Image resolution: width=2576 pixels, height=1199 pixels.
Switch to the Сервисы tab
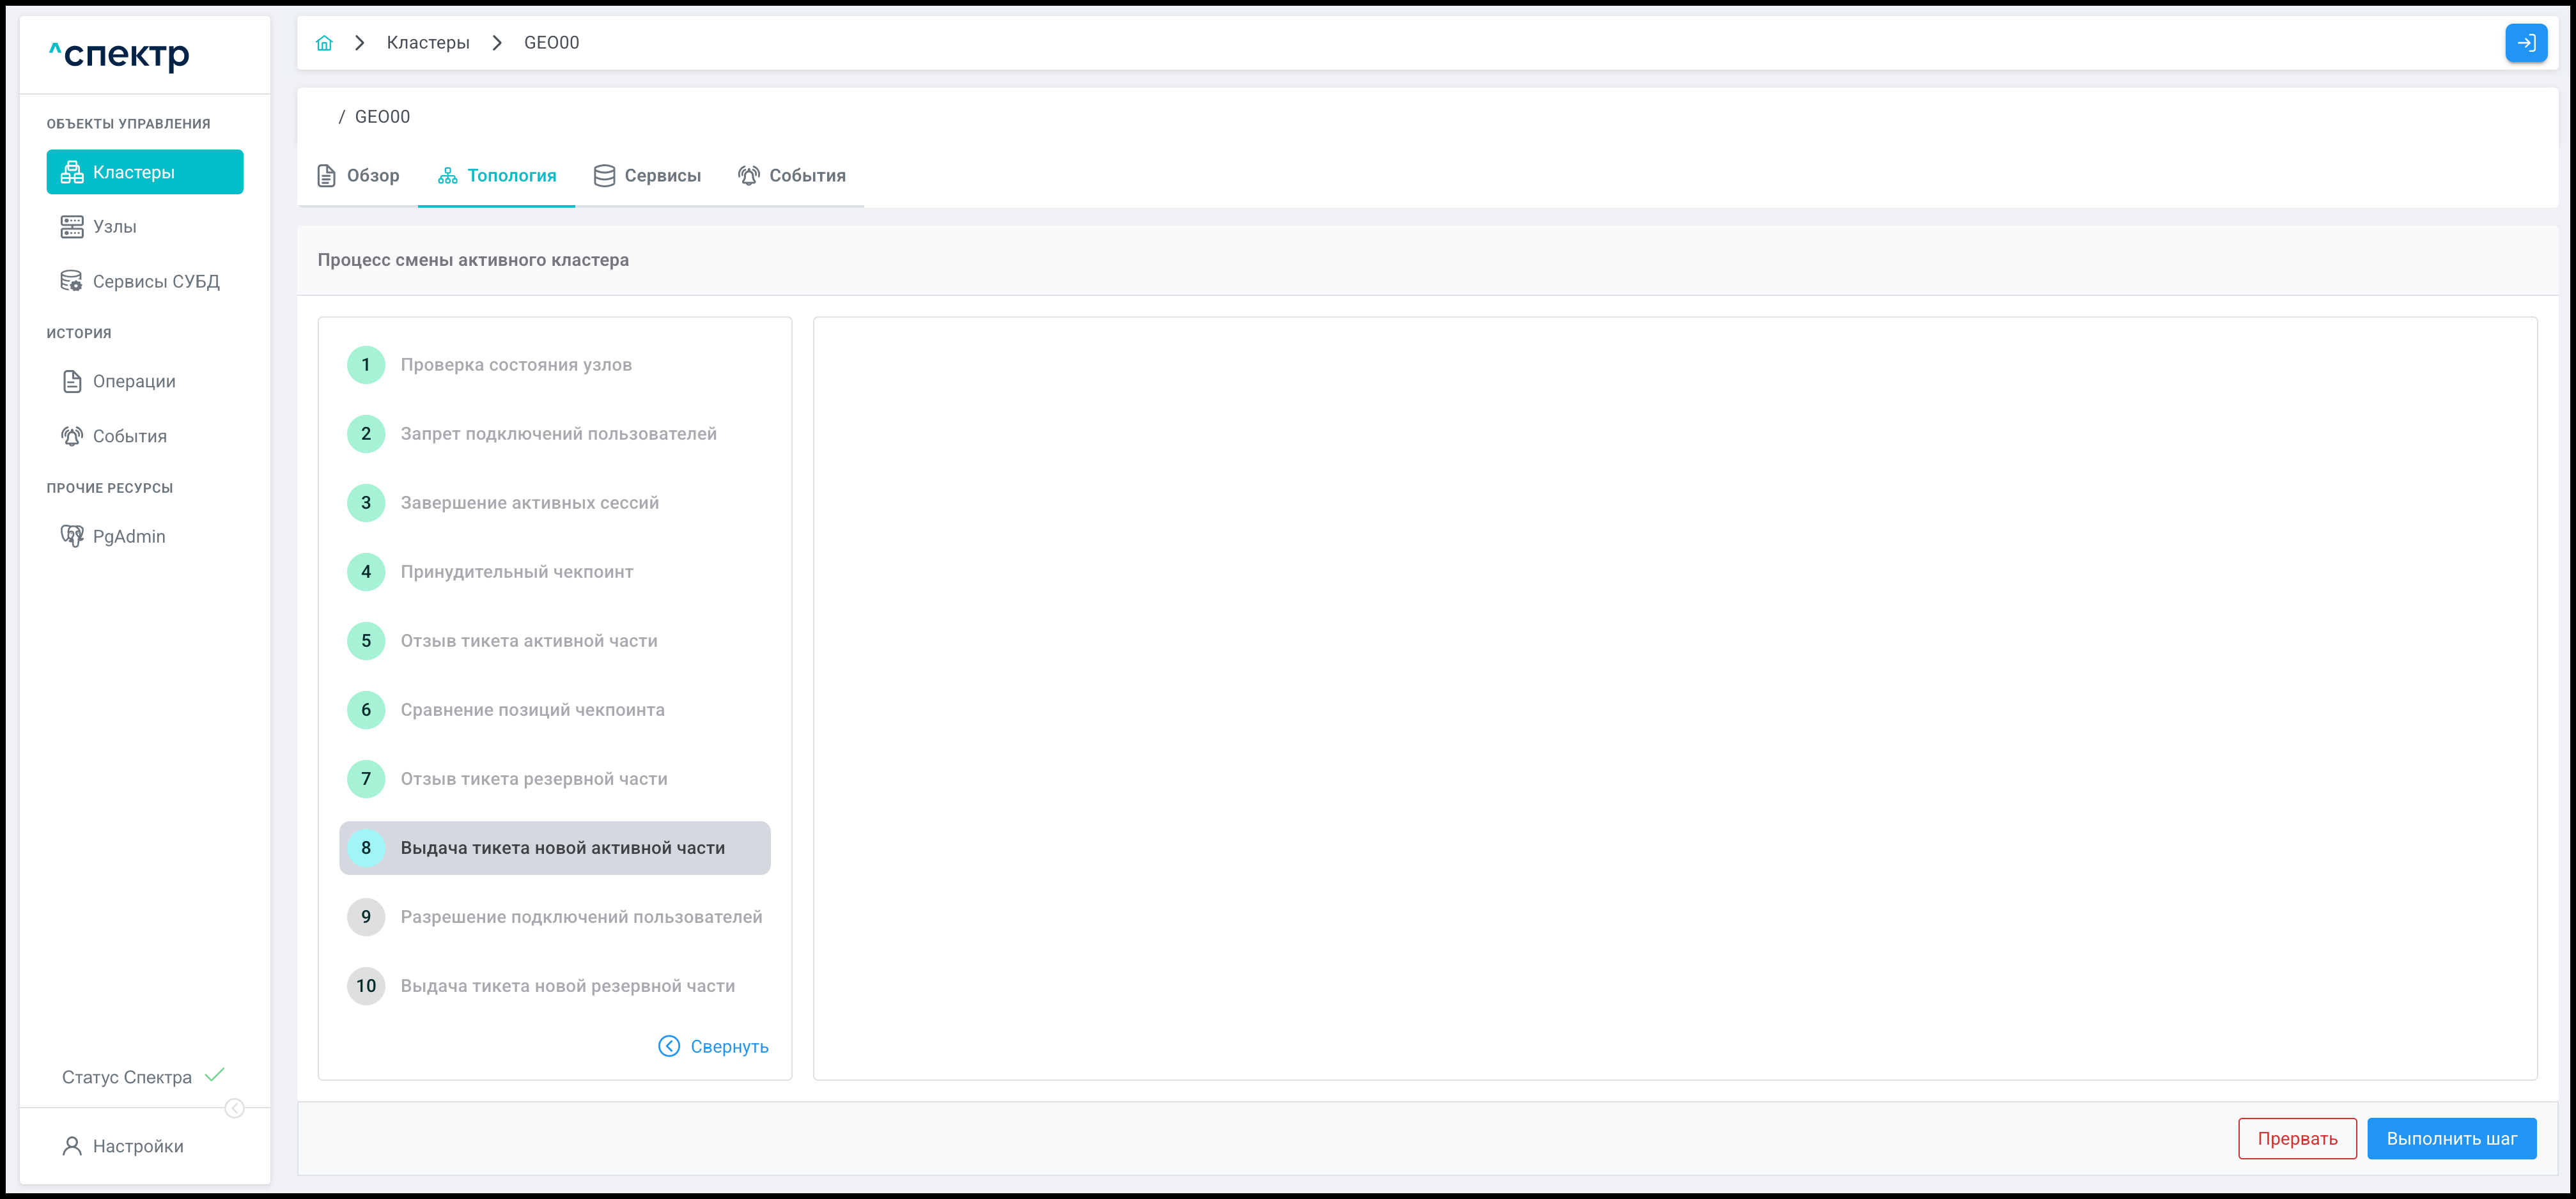(647, 176)
